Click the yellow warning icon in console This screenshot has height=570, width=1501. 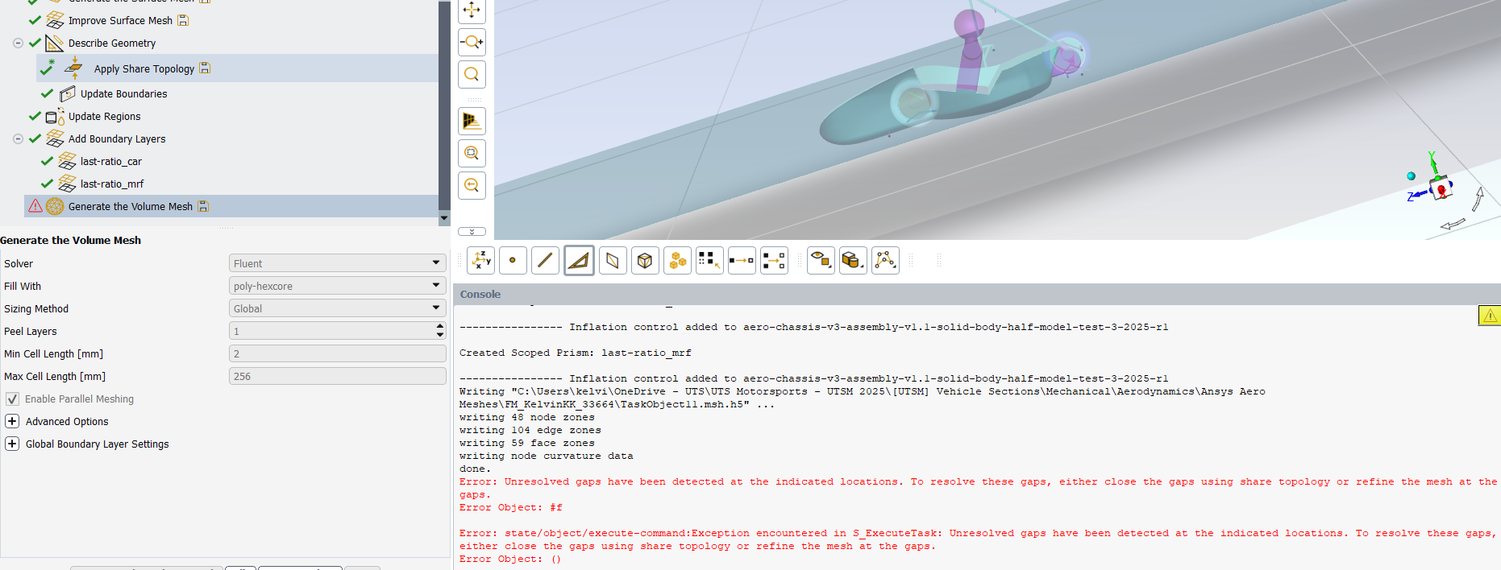pos(1489,316)
